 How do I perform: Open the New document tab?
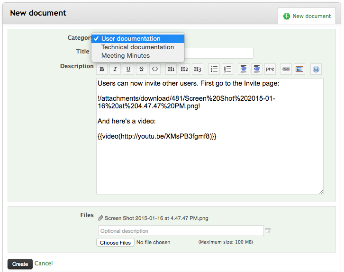307,16
